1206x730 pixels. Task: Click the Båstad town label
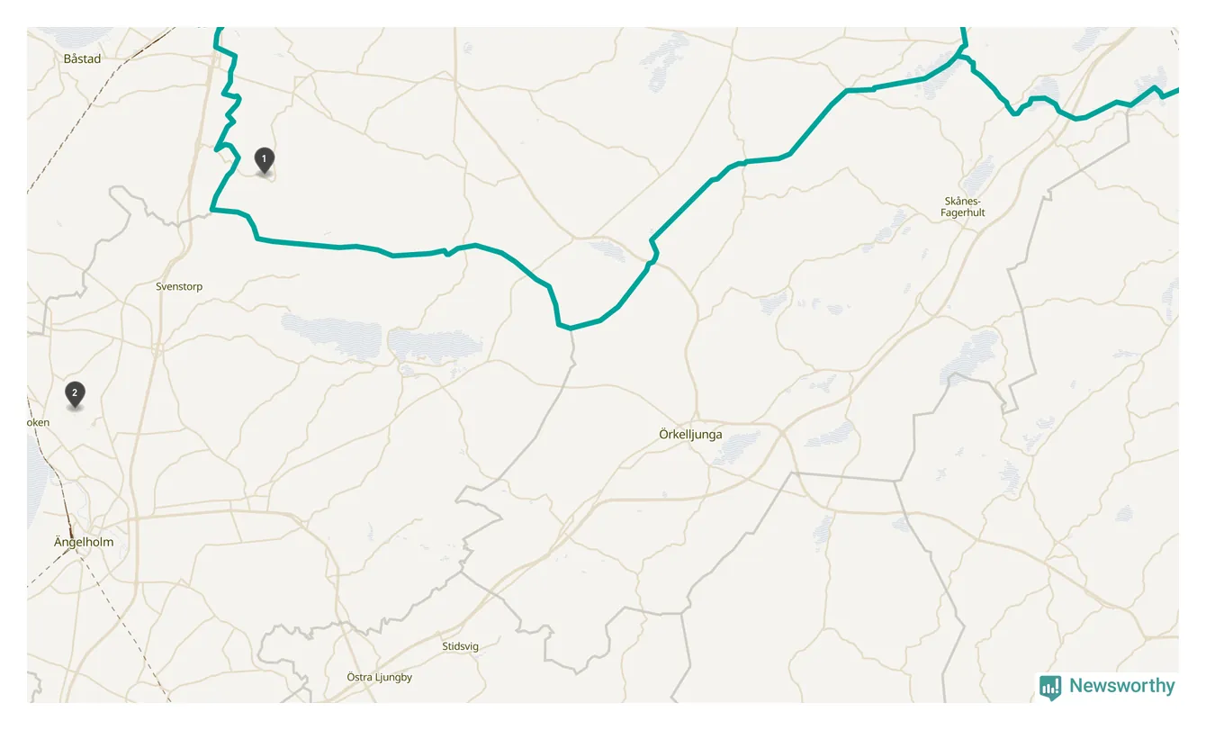pyautogui.click(x=82, y=59)
